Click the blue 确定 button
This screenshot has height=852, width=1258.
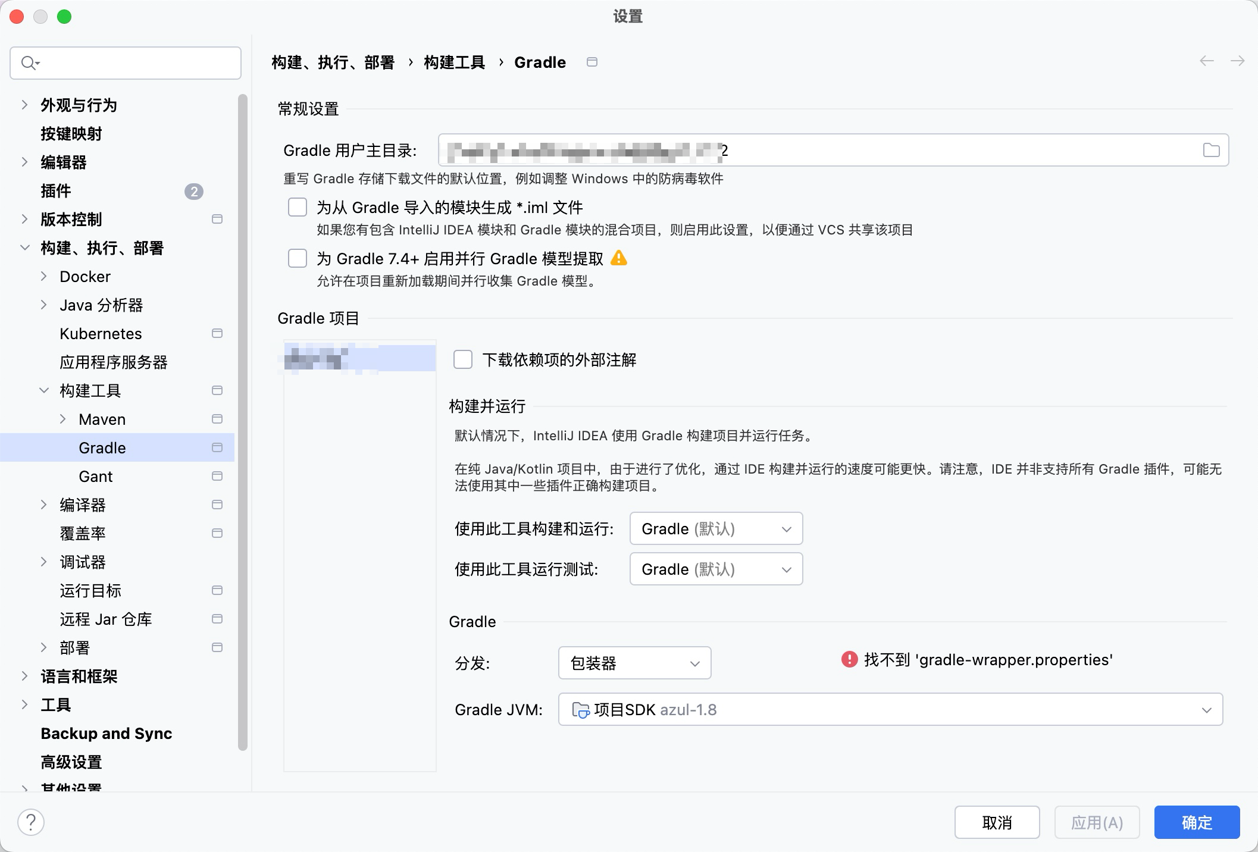tap(1197, 822)
